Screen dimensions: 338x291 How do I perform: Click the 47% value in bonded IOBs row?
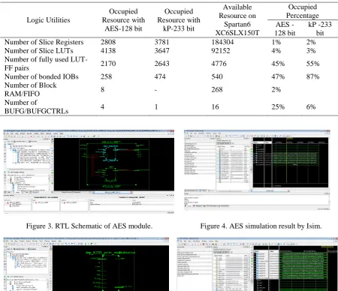(278, 76)
